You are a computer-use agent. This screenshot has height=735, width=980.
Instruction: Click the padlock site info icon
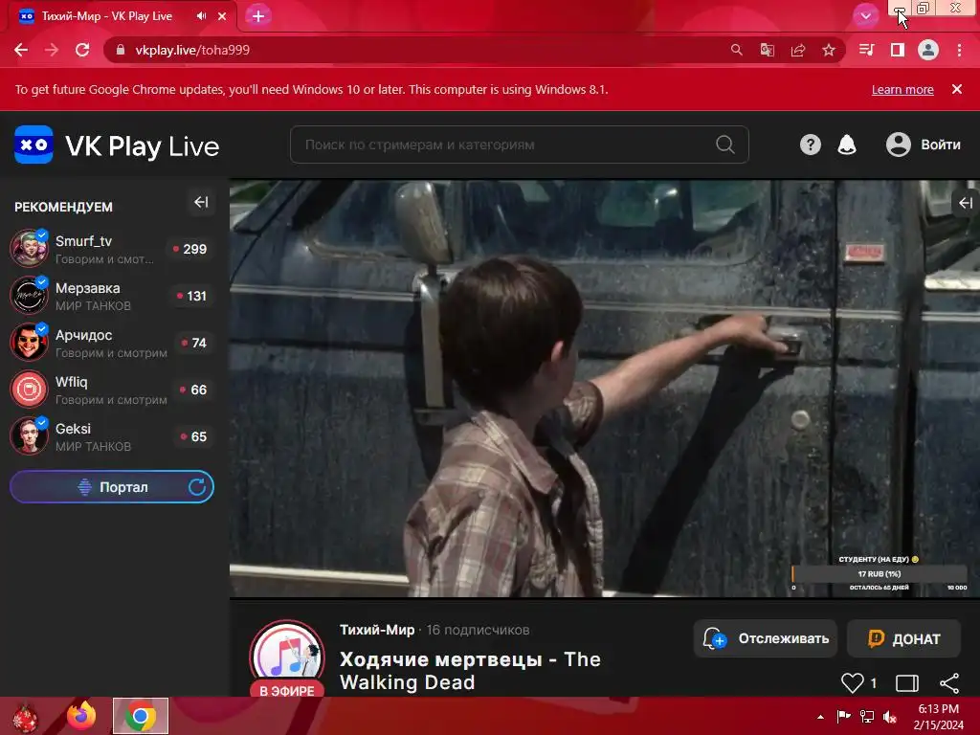click(120, 50)
